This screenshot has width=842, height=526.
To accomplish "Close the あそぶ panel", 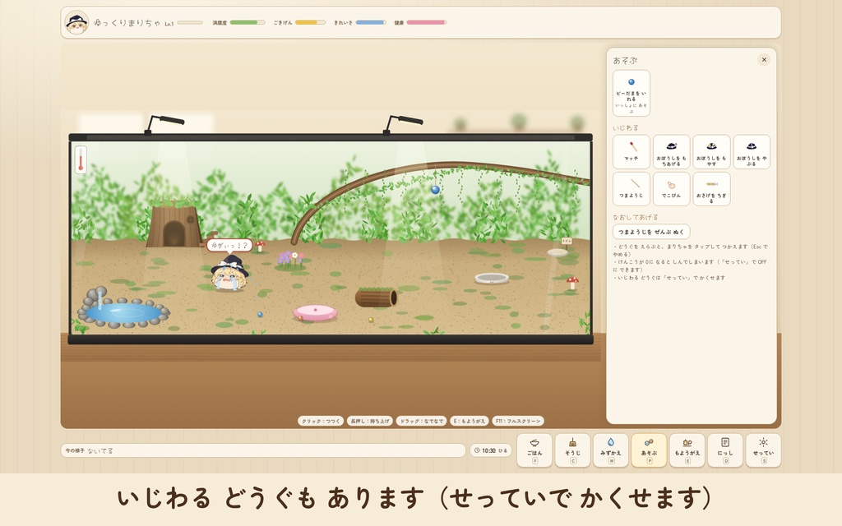I will [764, 59].
